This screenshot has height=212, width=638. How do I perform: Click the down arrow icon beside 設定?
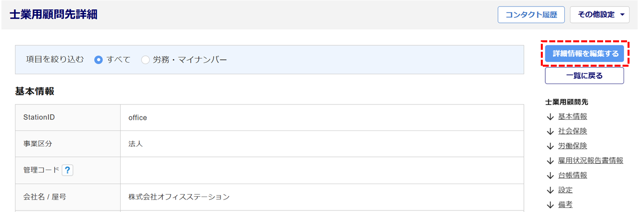[x=550, y=190]
